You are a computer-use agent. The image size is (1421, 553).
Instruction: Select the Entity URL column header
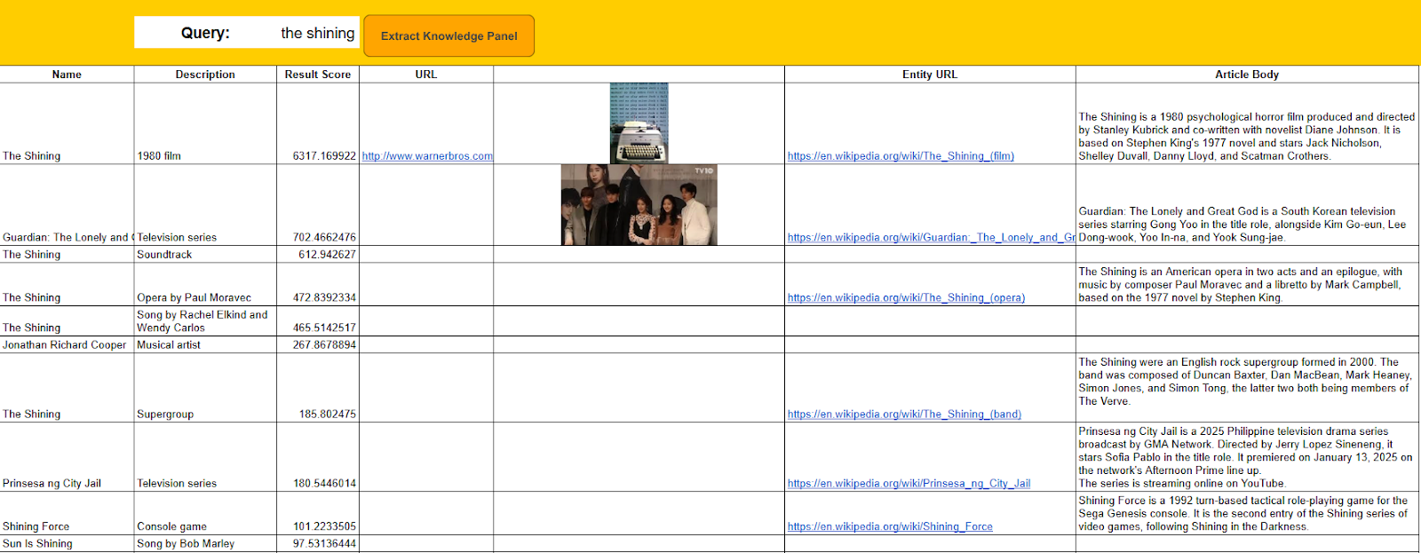click(930, 75)
